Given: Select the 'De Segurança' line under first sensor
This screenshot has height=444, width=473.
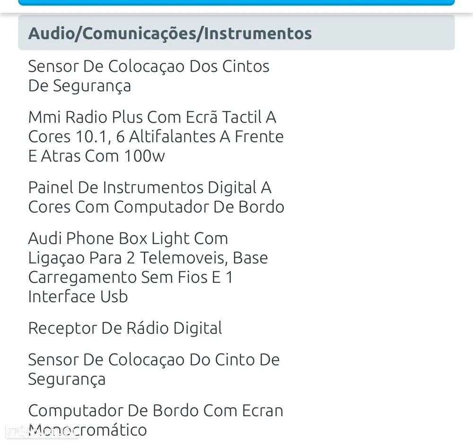Looking at the screenshot, I should [79, 86].
